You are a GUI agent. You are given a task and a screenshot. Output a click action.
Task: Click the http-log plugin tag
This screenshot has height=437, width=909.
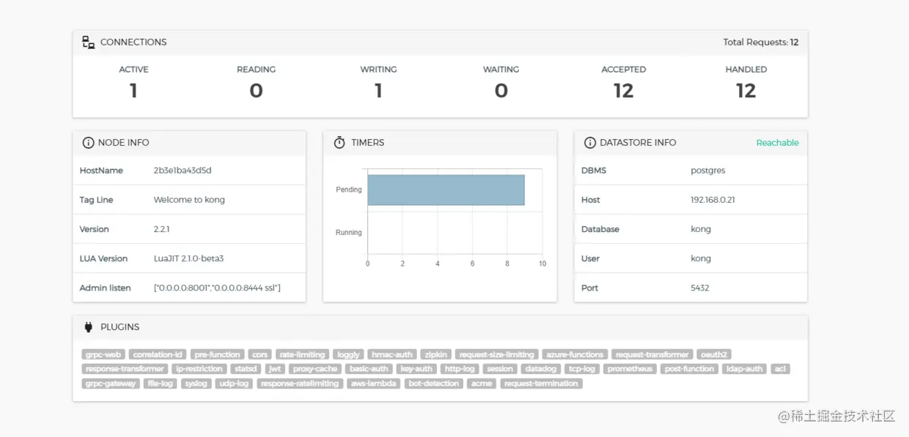point(460,369)
